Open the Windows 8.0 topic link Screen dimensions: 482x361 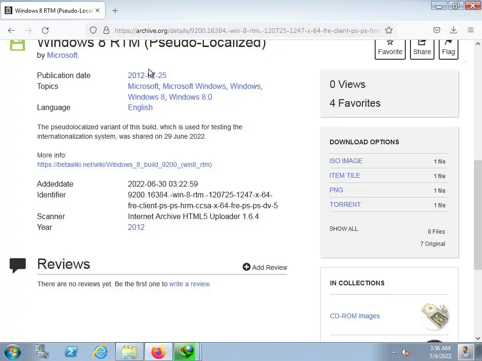tap(191, 97)
